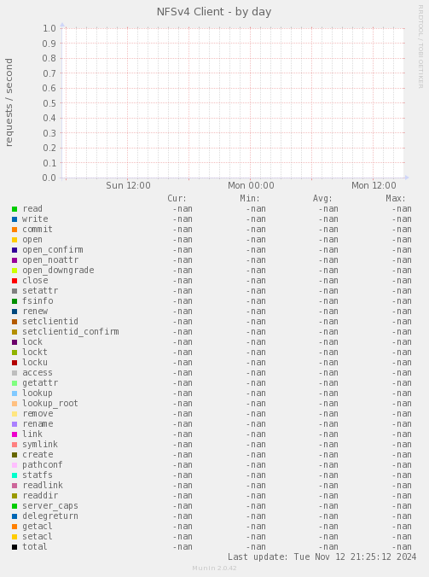Image resolution: width=429 pixels, height=577 pixels.
Task: Click the Munin 2.0.42 footer text
Action: 214,568
